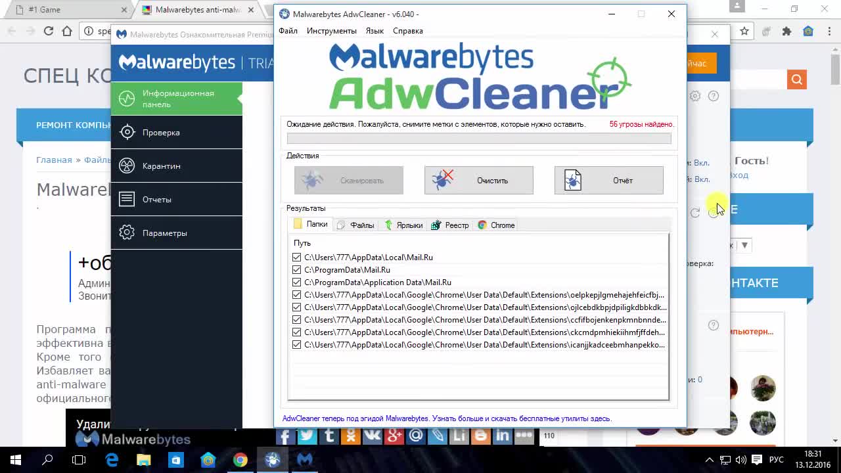The width and height of the screenshot is (841, 473).
Task: Show hidden system tray icons
Action: tap(708, 460)
